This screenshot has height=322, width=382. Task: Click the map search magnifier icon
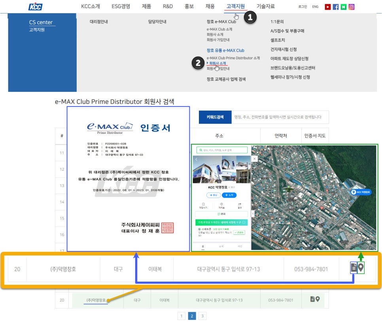tap(201, 150)
